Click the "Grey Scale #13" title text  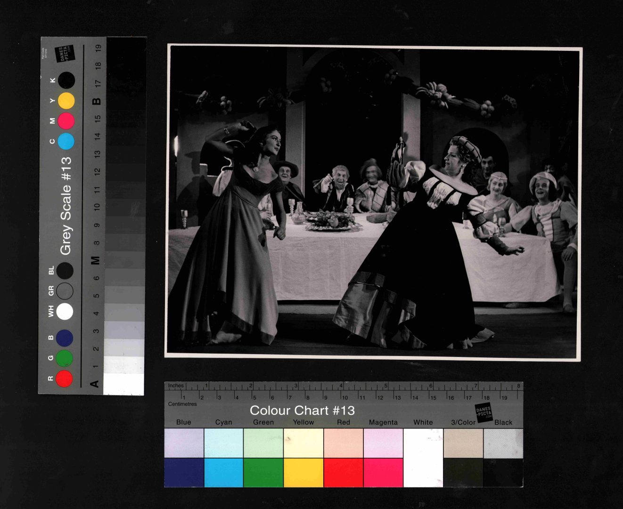[x=66, y=206]
